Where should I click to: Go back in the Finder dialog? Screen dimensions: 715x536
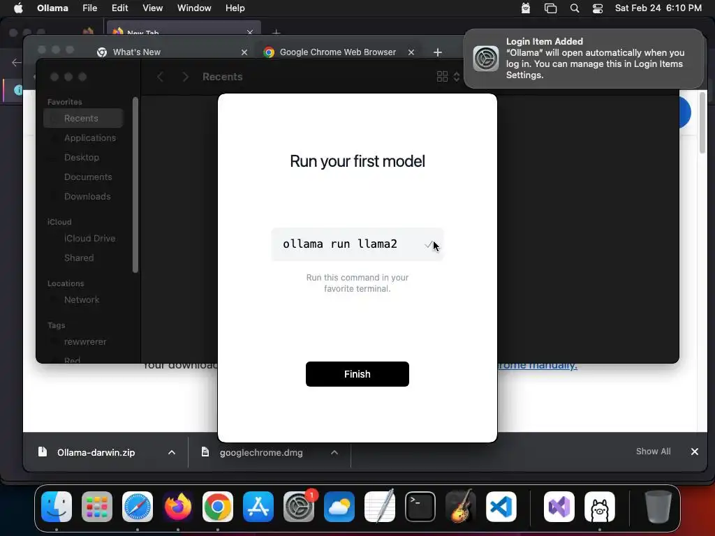pyautogui.click(x=160, y=77)
